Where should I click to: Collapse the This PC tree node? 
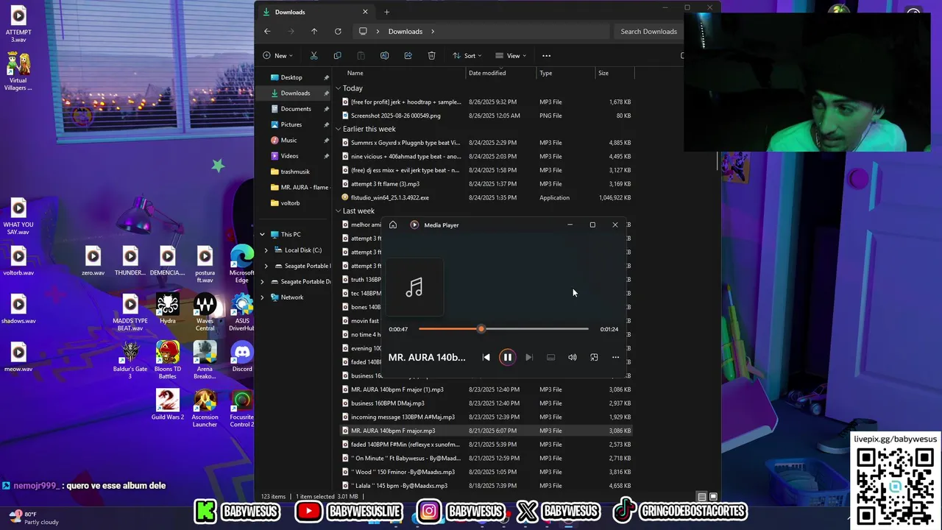[x=262, y=234]
